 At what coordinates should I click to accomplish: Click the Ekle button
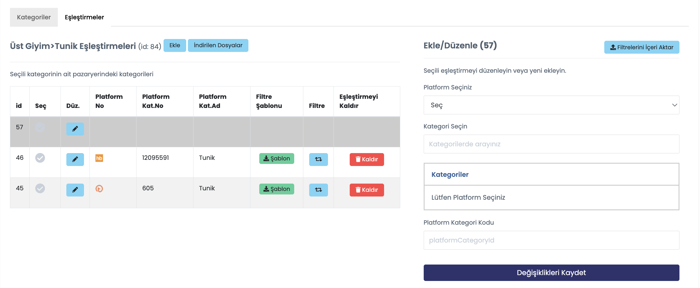pos(175,45)
